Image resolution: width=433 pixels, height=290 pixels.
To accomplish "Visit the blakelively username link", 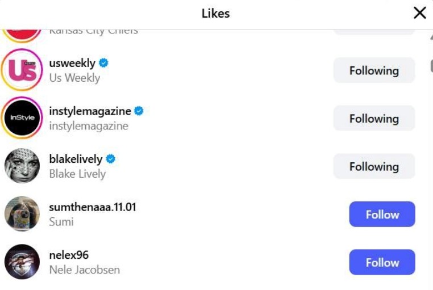I will pos(76,159).
